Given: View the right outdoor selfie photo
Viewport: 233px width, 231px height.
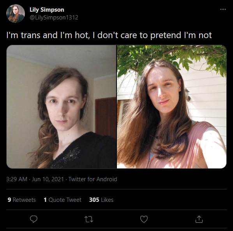Looking at the screenshot, I should pyautogui.click(x=172, y=107).
